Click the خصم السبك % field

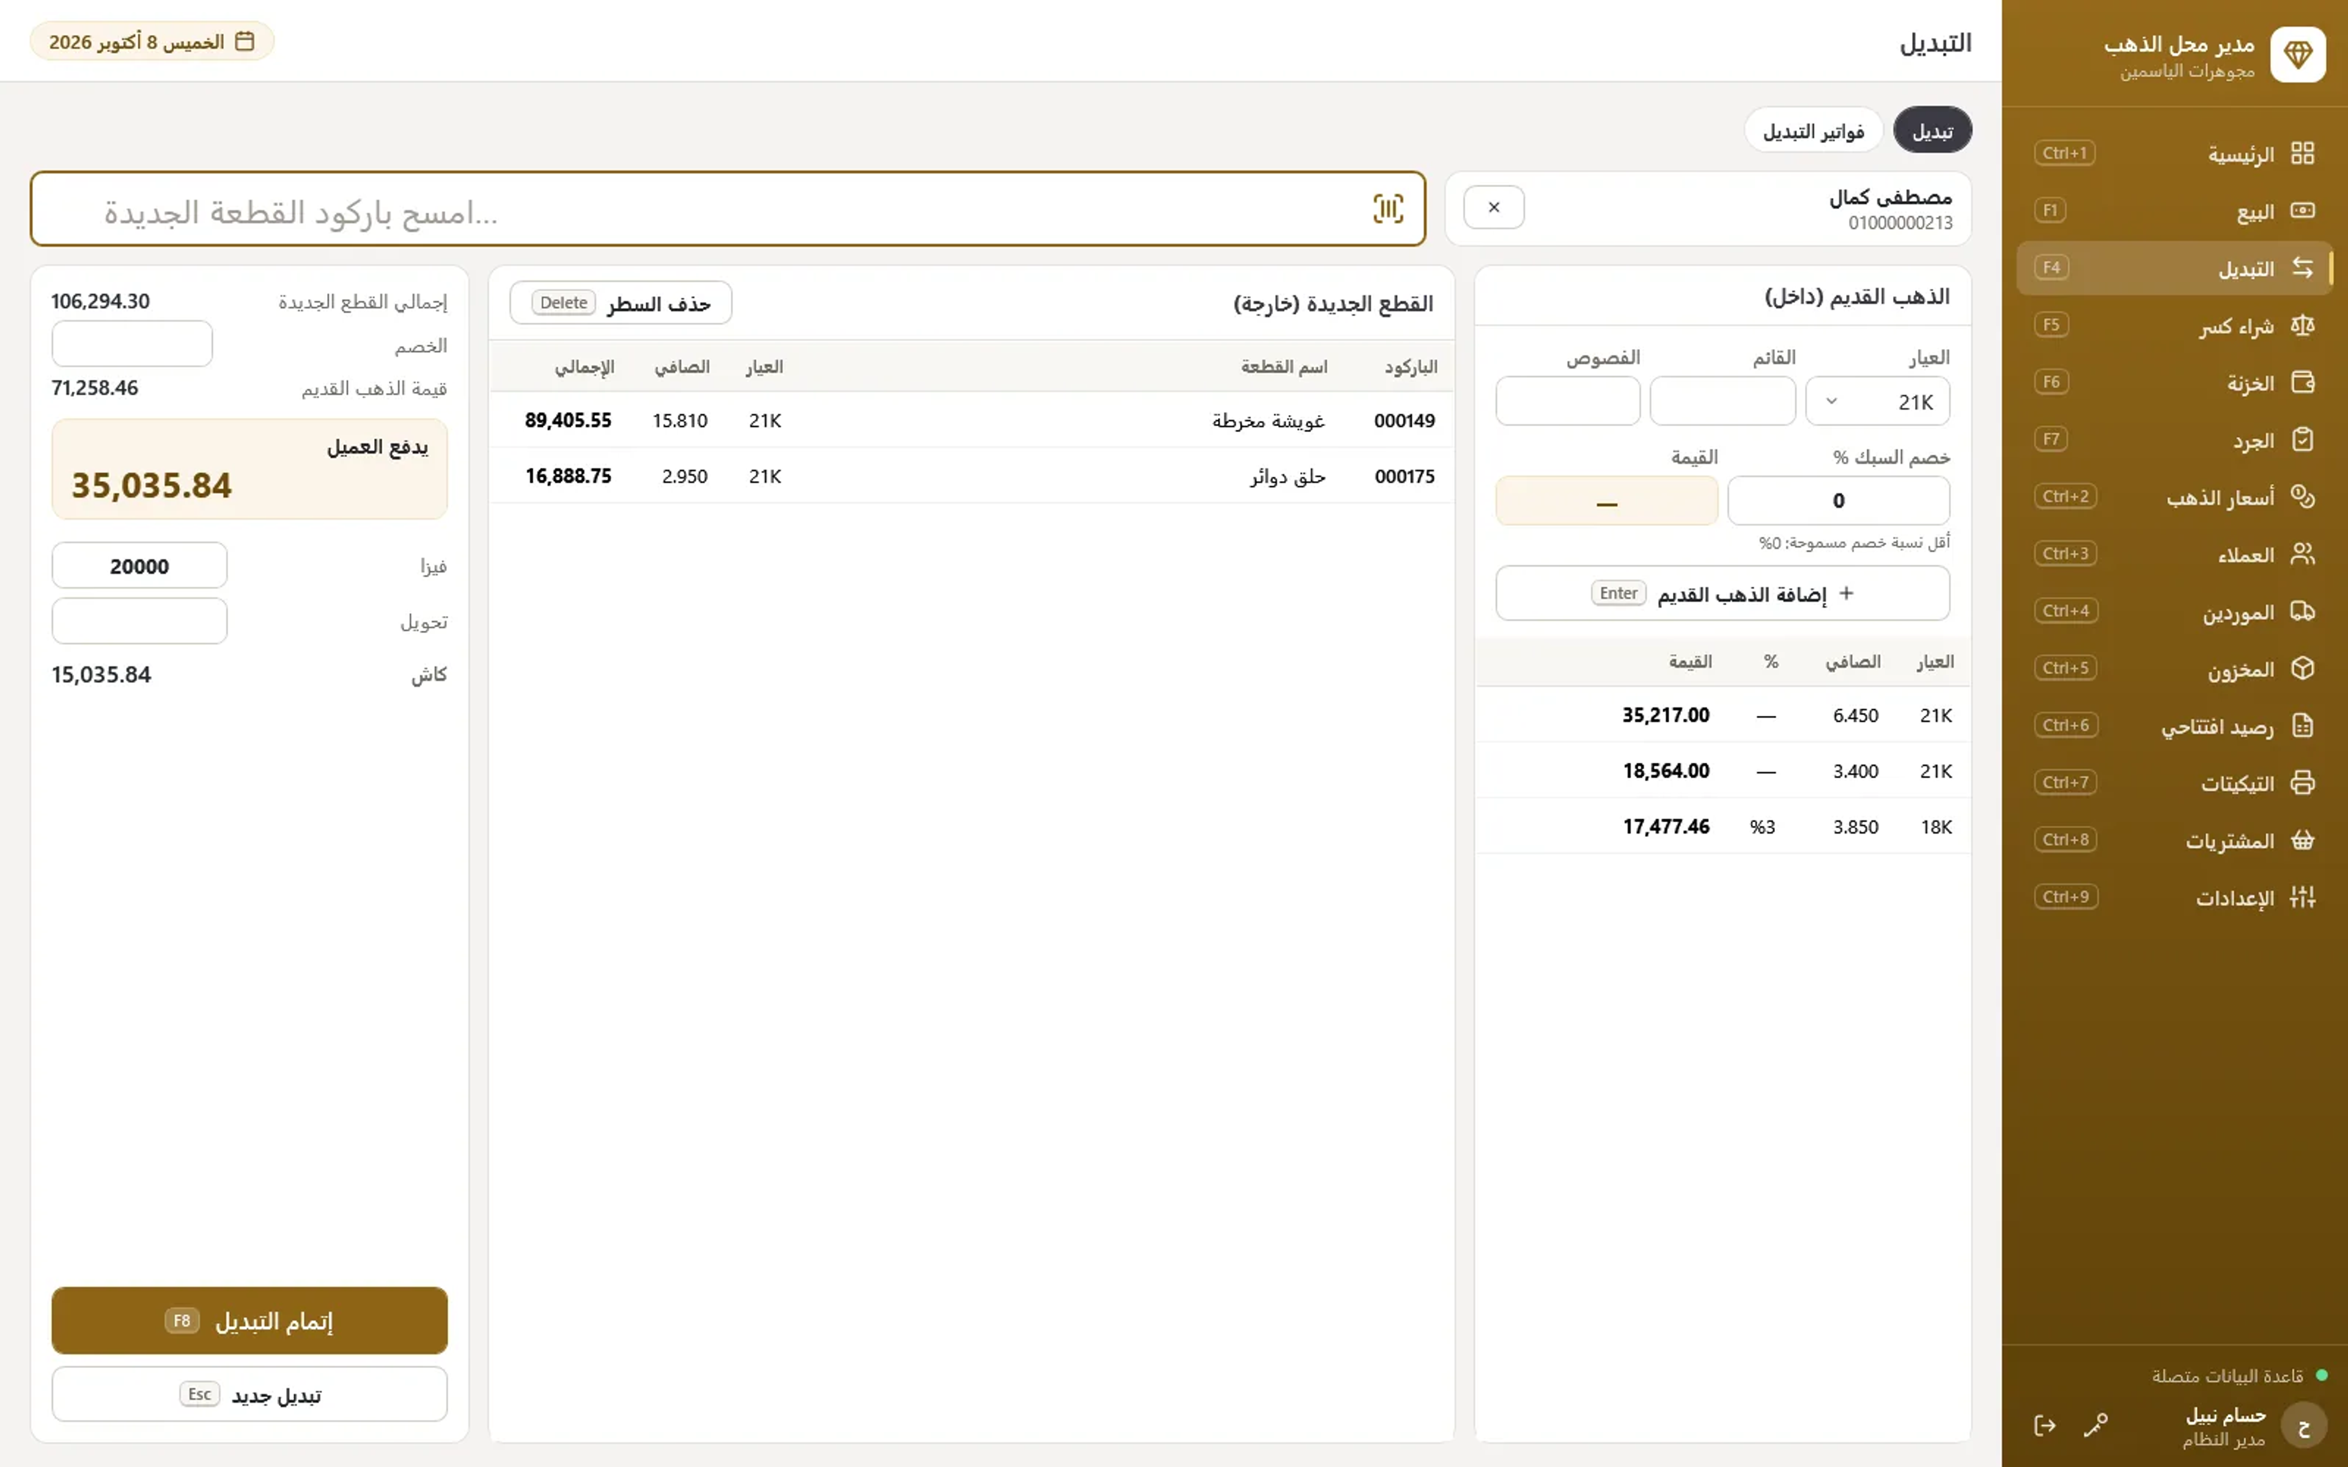pos(1839,501)
